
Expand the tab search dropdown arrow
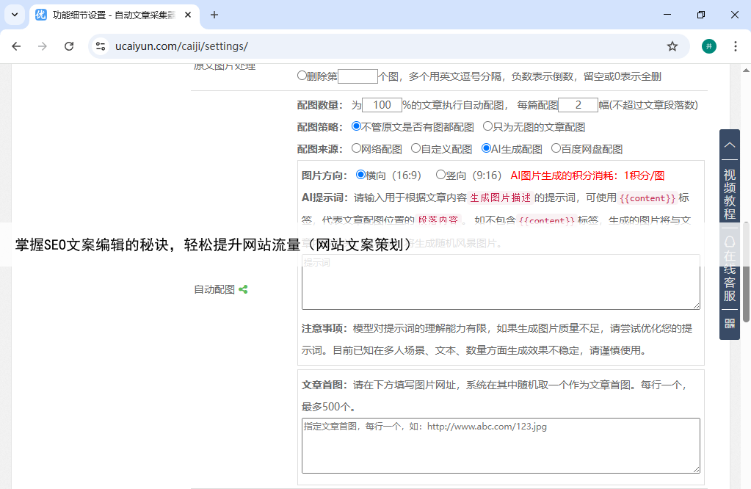click(15, 15)
